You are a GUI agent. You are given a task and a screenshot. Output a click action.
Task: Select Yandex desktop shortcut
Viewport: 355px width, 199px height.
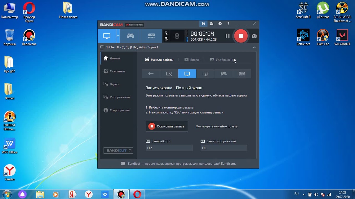point(10,173)
